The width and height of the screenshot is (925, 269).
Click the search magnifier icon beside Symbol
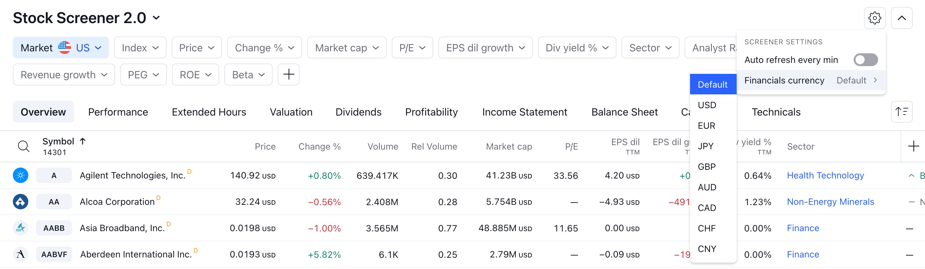click(x=24, y=146)
